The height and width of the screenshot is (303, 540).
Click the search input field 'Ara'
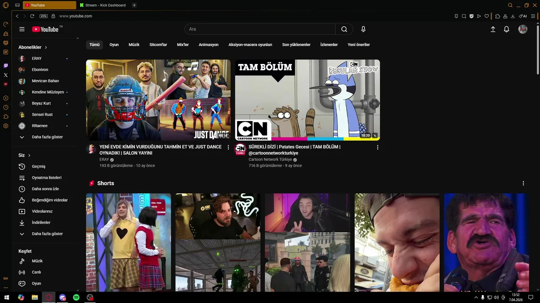click(260, 29)
